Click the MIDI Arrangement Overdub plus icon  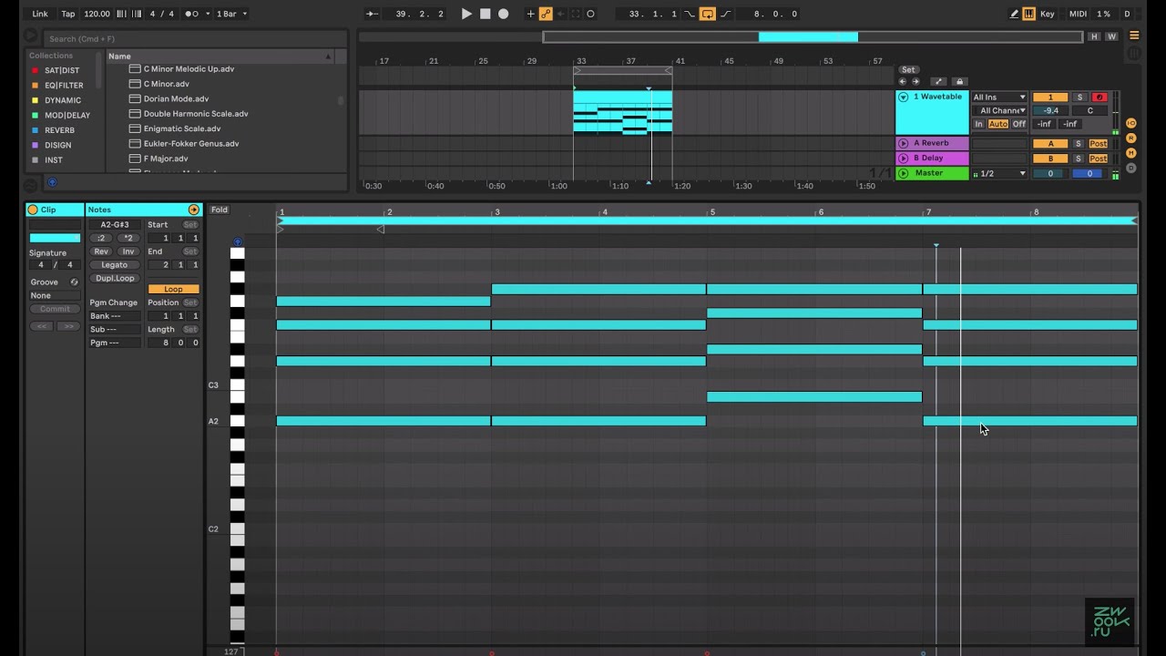[530, 14]
